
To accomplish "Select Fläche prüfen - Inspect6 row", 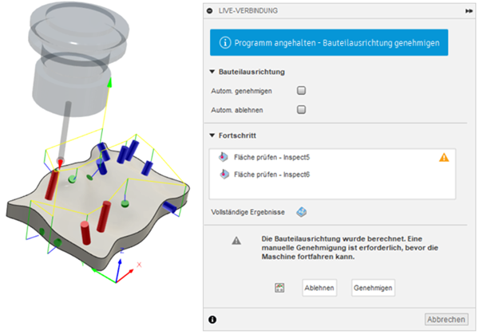I will [x=332, y=175].
